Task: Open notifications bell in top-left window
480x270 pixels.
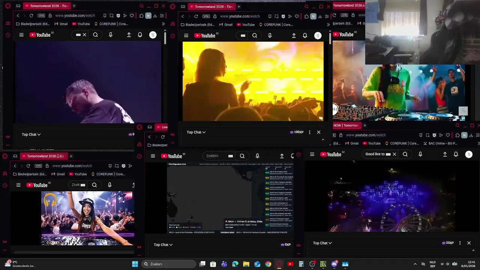Action: pyautogui.click(x=140, y=35)
